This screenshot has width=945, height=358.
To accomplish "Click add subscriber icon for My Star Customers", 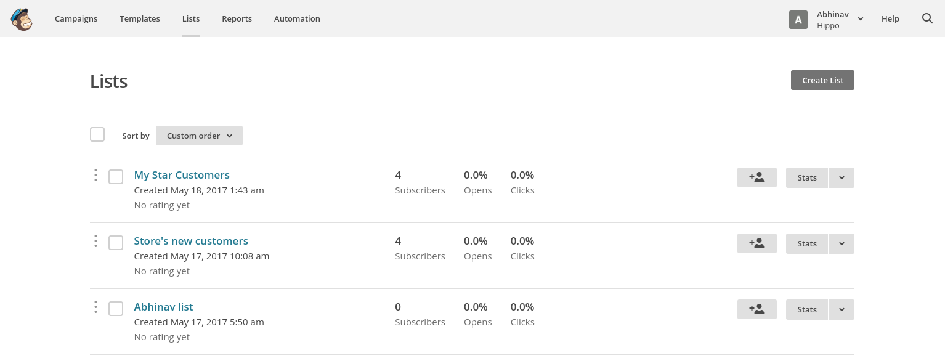I will [756, 177].
